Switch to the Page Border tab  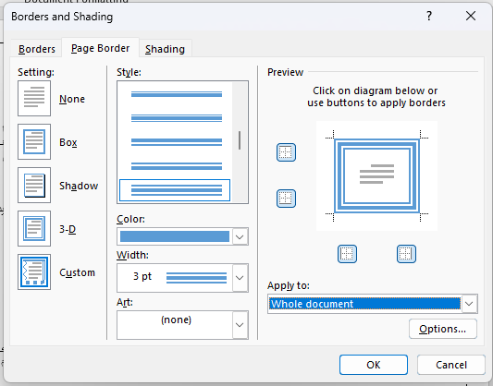click(100, 48)
